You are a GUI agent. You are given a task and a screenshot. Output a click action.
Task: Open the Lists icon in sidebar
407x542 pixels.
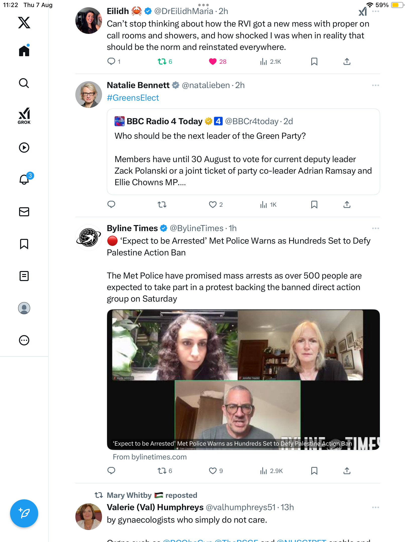pyautogui.click(x=24, y=276)
